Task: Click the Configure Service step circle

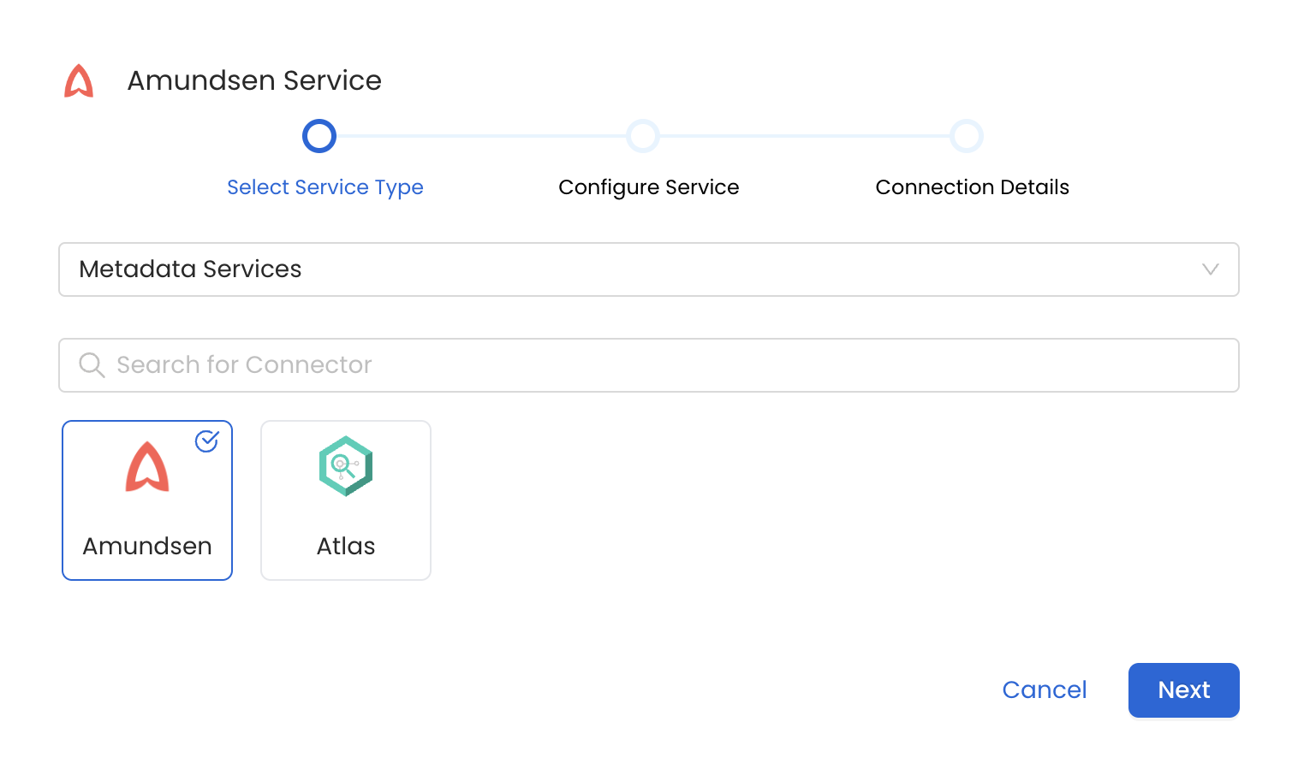Action: click(x=643, y=135)
